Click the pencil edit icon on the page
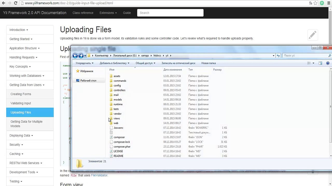Image resolution: width=332 pixels, height=186 pixels. (x=313, y=35)
